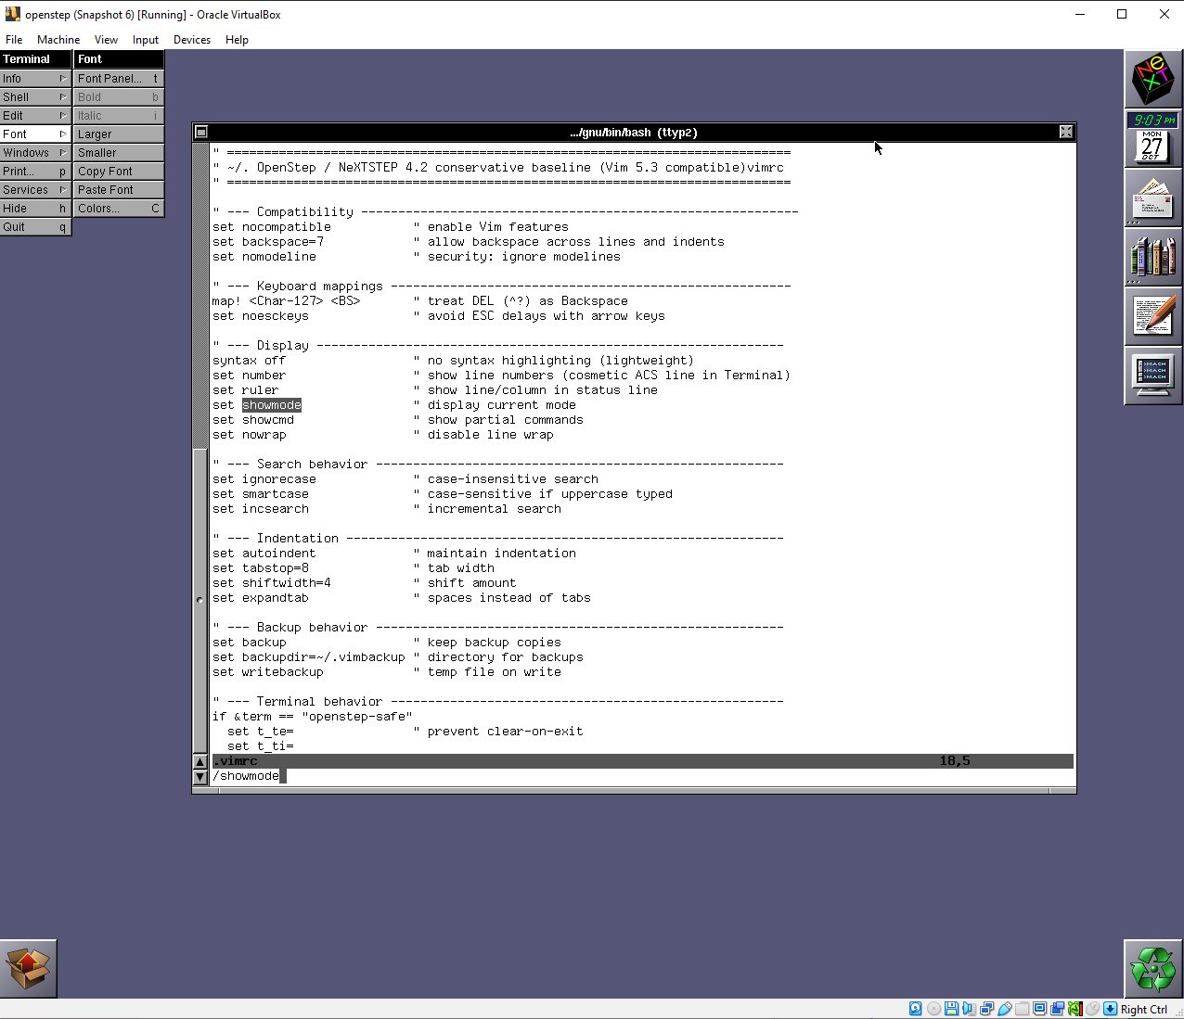The height and width of the screenshot is (1019, 1184).
Task: Launch the Edit notepad-and-pencil dock icon
Action: (x=1152, y=315)
